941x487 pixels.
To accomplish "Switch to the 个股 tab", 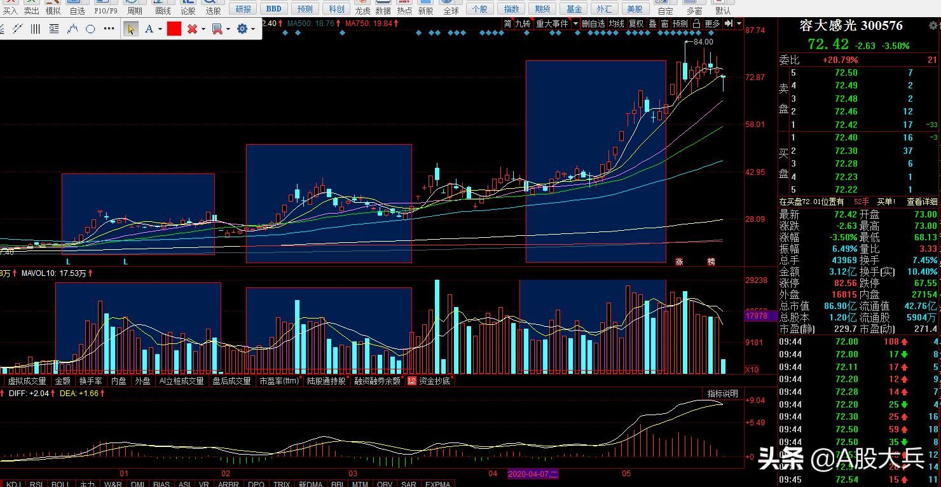I will [x=481, y=9].
